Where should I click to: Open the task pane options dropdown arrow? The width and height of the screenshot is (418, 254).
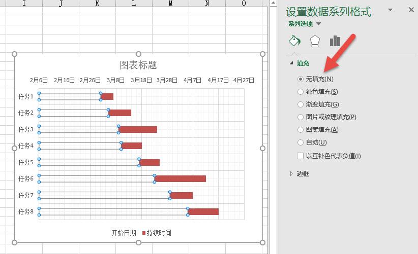(390, 10)
